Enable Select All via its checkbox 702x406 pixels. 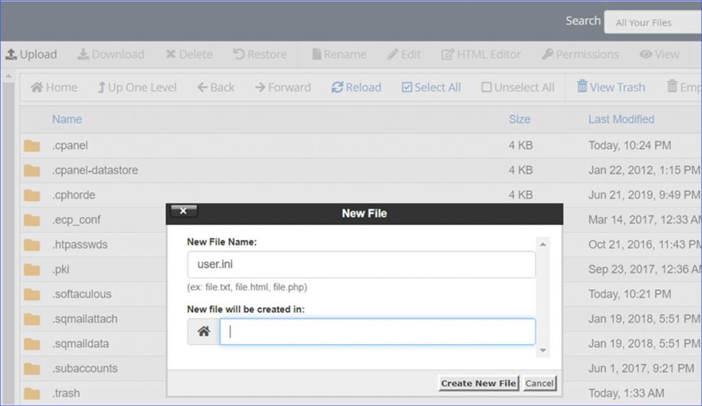[407, 87]
